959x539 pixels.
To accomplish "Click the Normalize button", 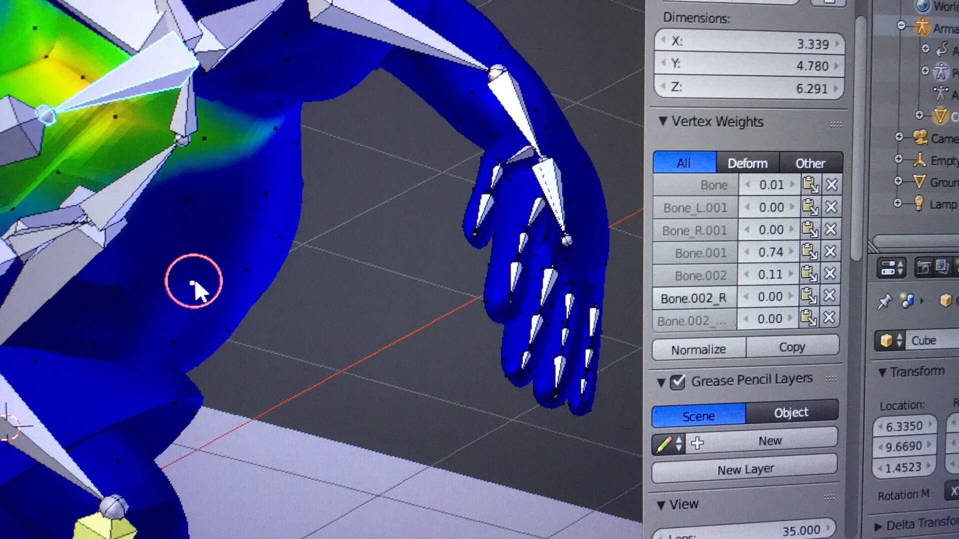I will click(x=698, y=349).
